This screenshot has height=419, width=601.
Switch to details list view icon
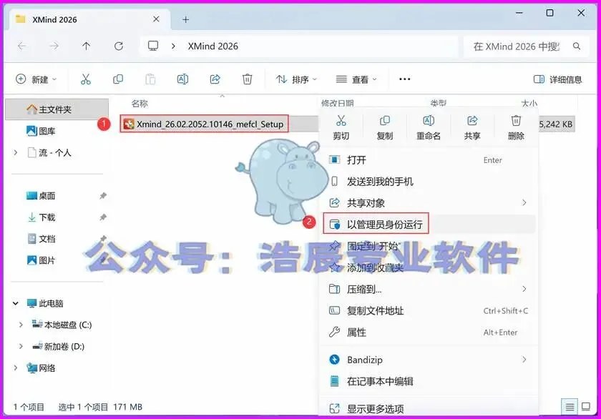tap(570, 407)
